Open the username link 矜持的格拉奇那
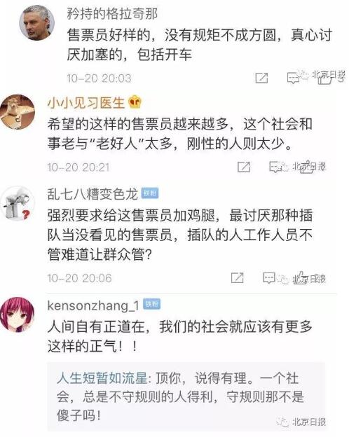 [x=112, y=13]
